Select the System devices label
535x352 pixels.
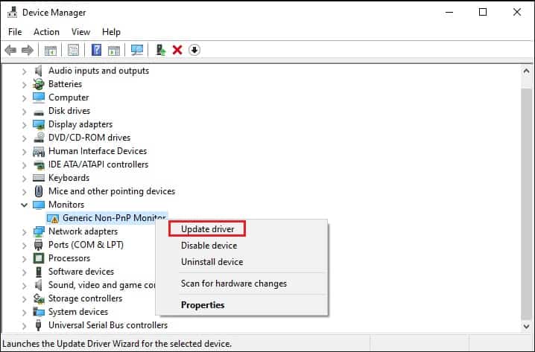pyautogui.click(x=78, y=312)
